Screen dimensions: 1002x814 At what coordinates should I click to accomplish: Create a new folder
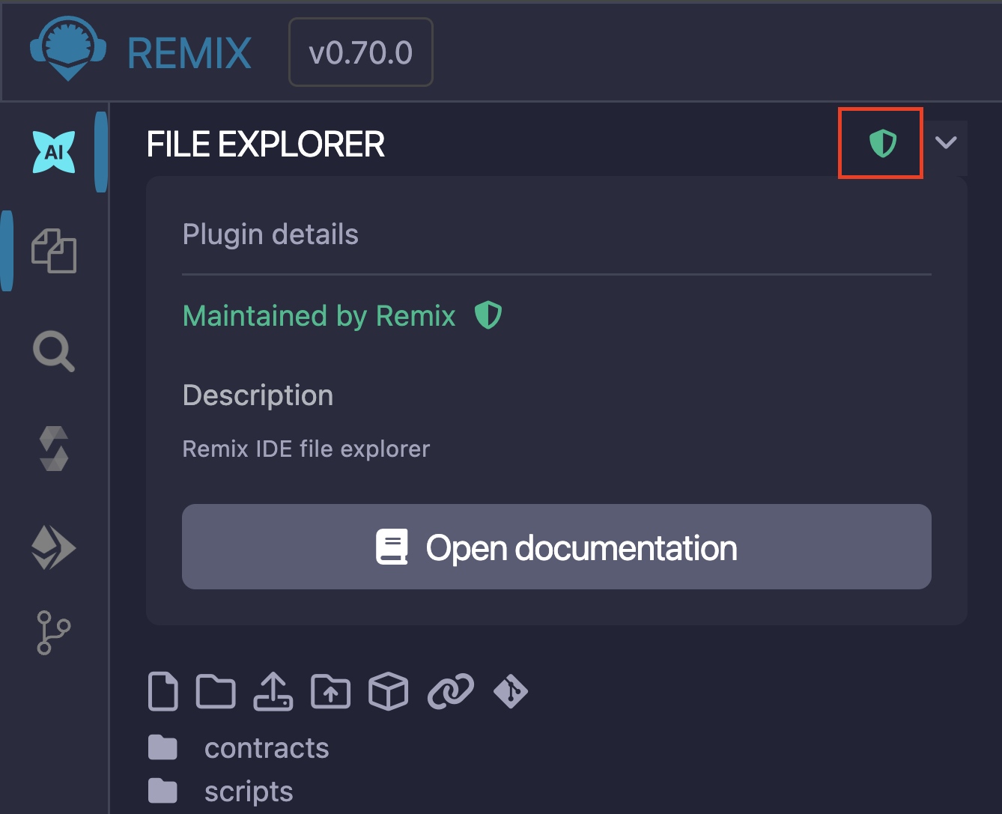coord(216,691)
